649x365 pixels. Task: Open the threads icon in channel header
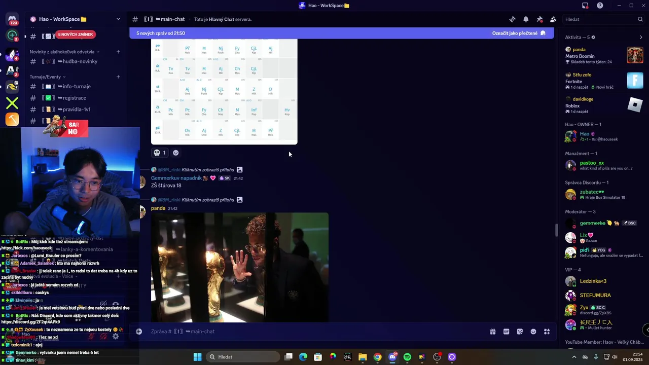click(512, 19)
